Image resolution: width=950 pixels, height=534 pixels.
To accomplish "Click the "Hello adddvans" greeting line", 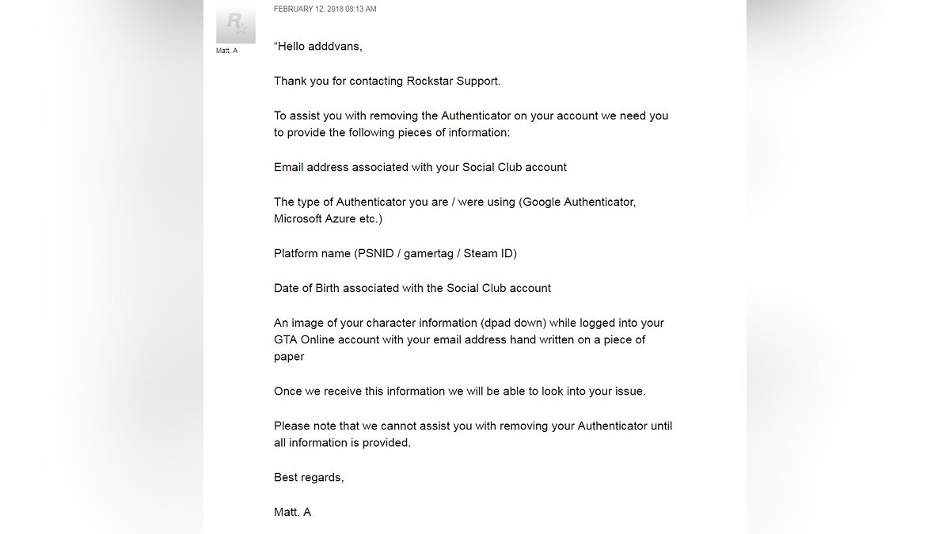I will pyautogui.click(x=318, y=46).
